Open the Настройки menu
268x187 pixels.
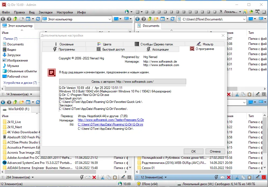[65, 12]
